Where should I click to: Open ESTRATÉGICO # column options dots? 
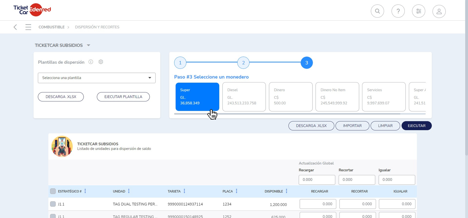tap(85, 191)
